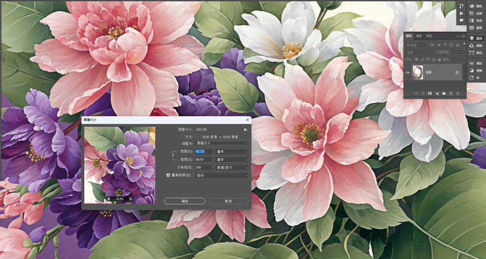Viewport: 486px width, 259px height.
Task: Open the height unit 厘米 dropdown
Action: click(x=232, y=160)
